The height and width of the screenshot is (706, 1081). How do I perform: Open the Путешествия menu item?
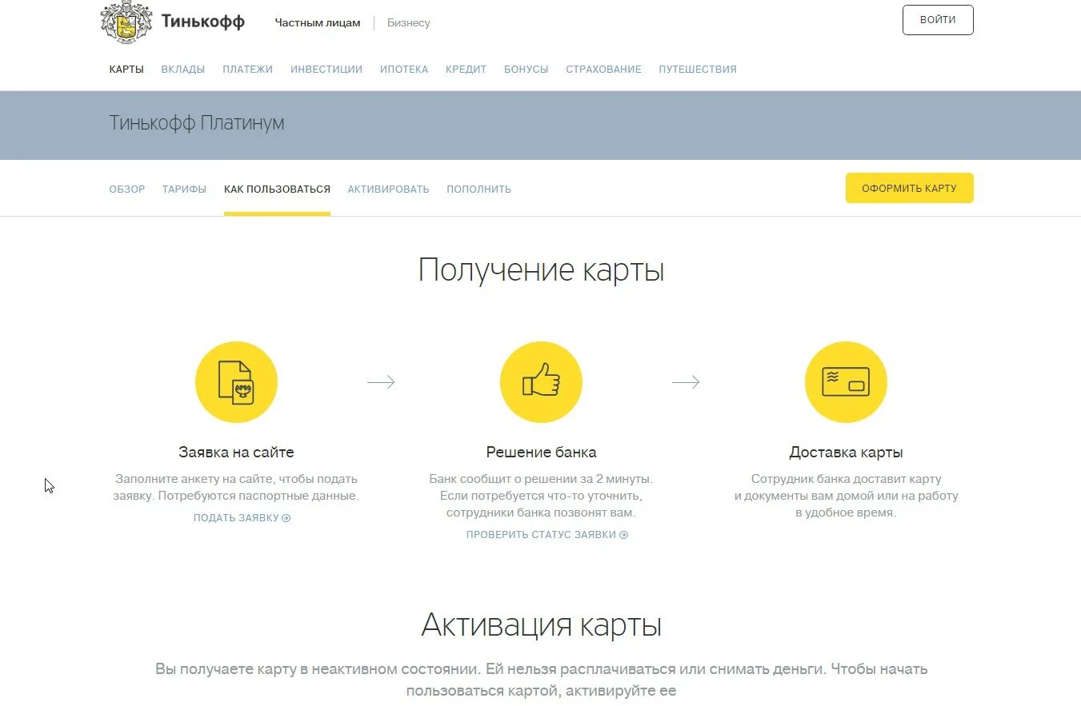698,70
